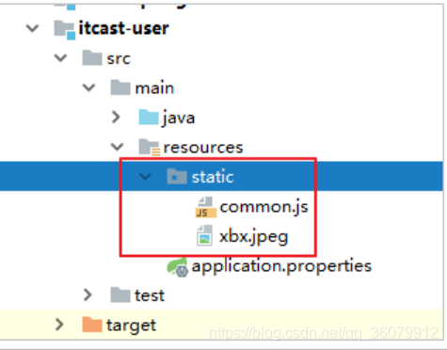Click the image file icon for xbx.jpeg
This screenshot has width=447, height=350.
pos(204,235)
